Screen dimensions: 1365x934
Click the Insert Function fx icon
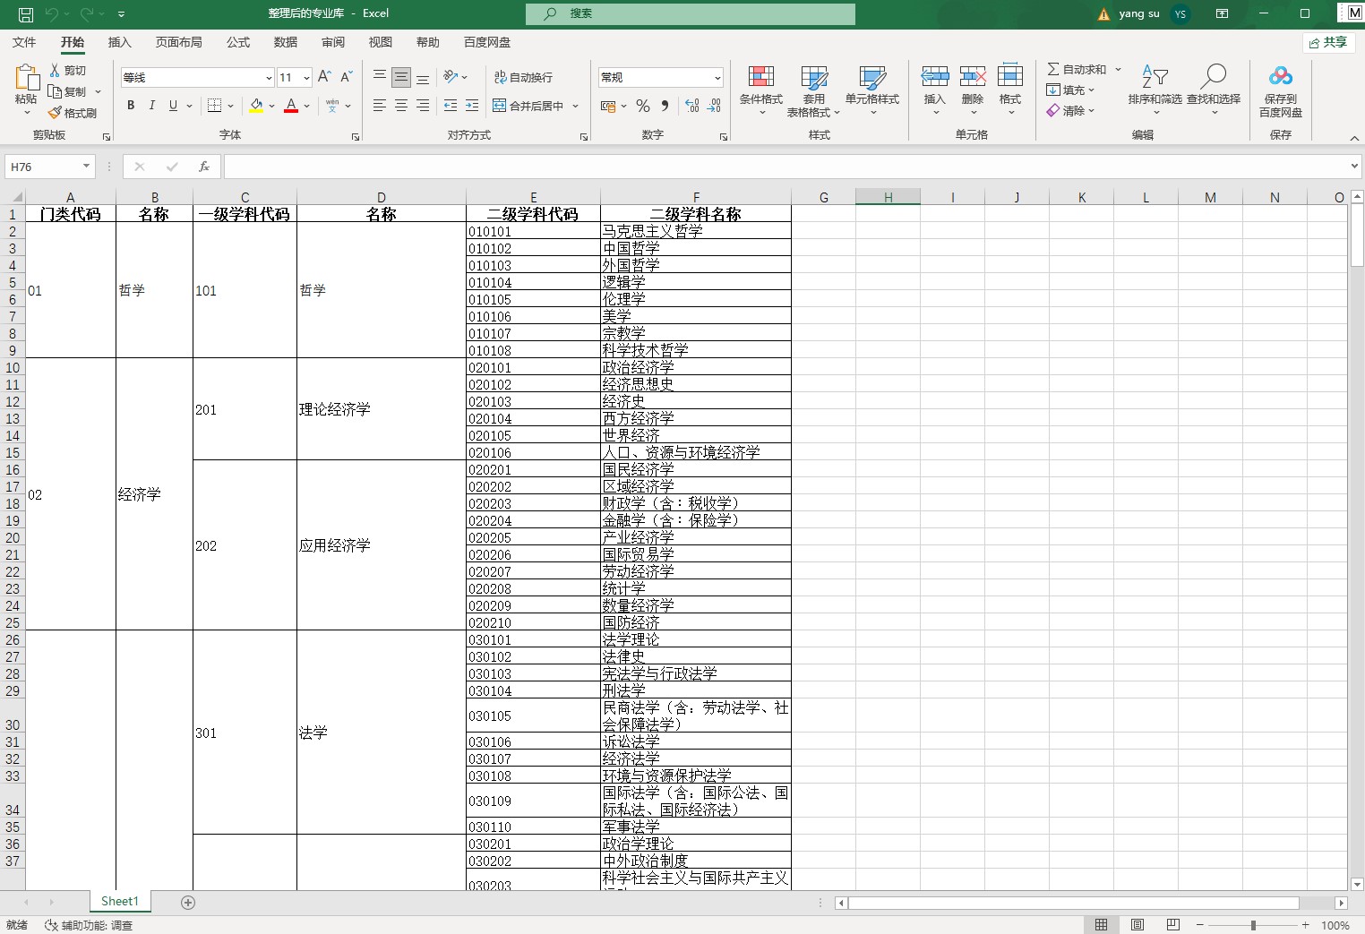(204, 167)
